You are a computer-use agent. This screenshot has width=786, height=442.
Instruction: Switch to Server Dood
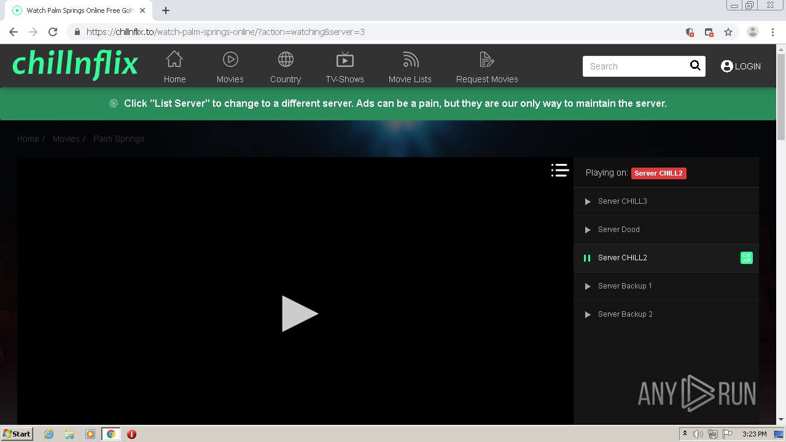666,230
